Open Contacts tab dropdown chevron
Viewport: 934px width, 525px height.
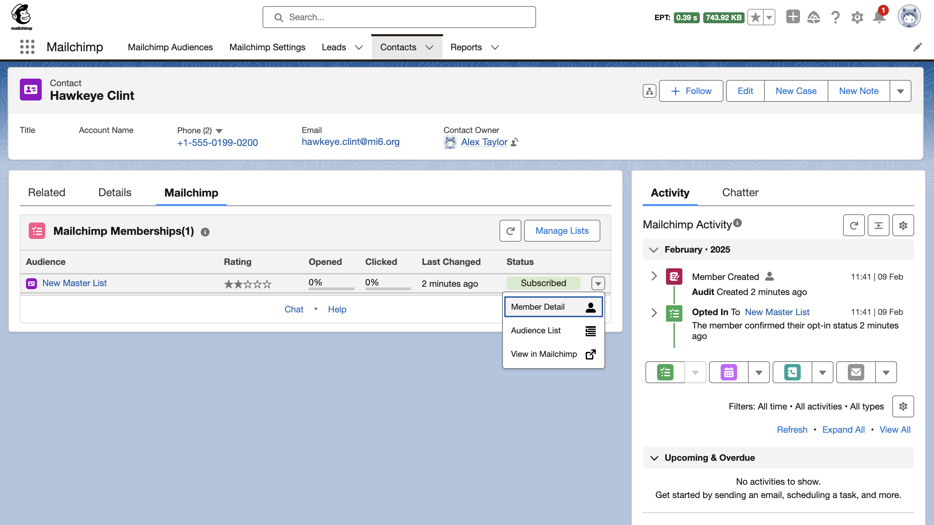429,48
